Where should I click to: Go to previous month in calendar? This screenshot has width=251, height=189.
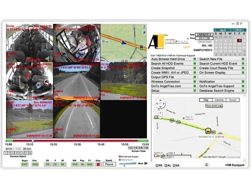pos(215,30)
